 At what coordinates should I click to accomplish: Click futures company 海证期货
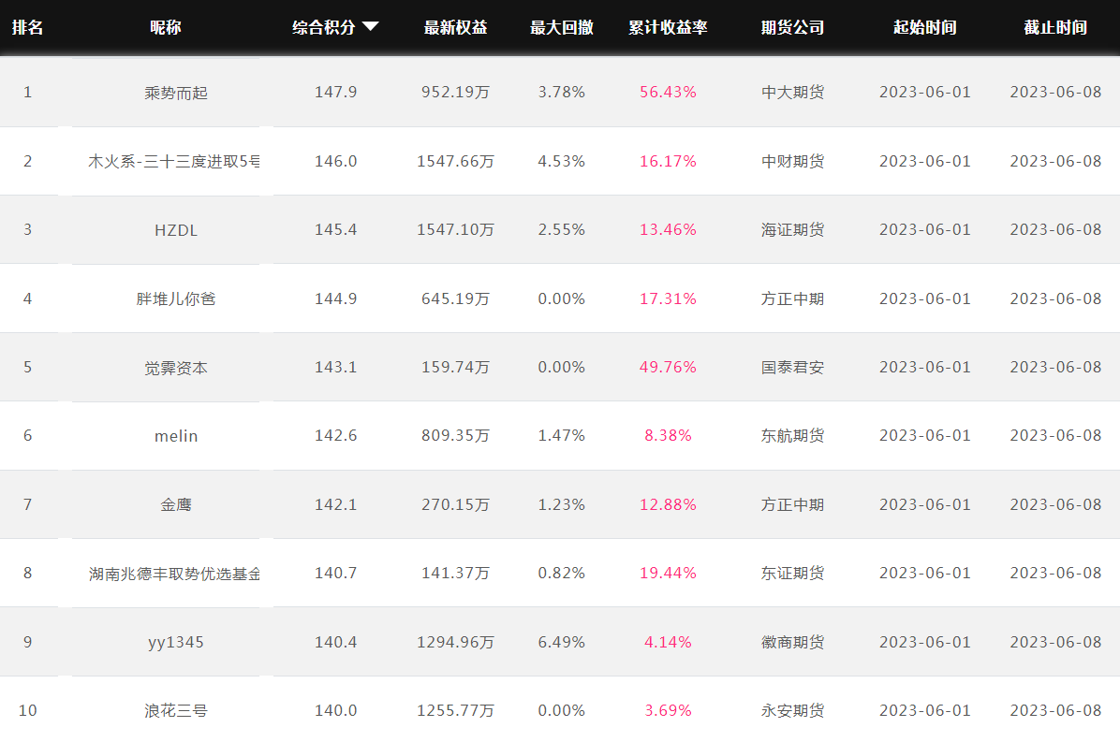click(793, 230)
